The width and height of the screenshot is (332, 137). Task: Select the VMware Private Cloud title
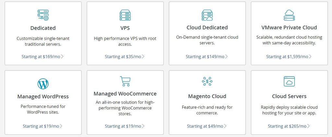(x=289, y=27)
